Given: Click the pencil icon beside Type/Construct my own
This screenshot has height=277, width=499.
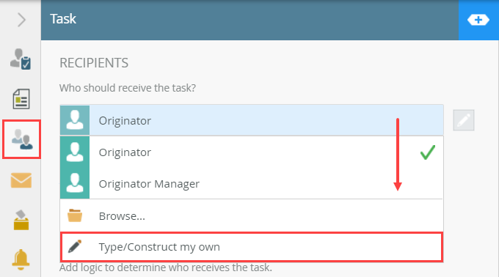Looking at the screenshot, I should [x=75, y=246].
